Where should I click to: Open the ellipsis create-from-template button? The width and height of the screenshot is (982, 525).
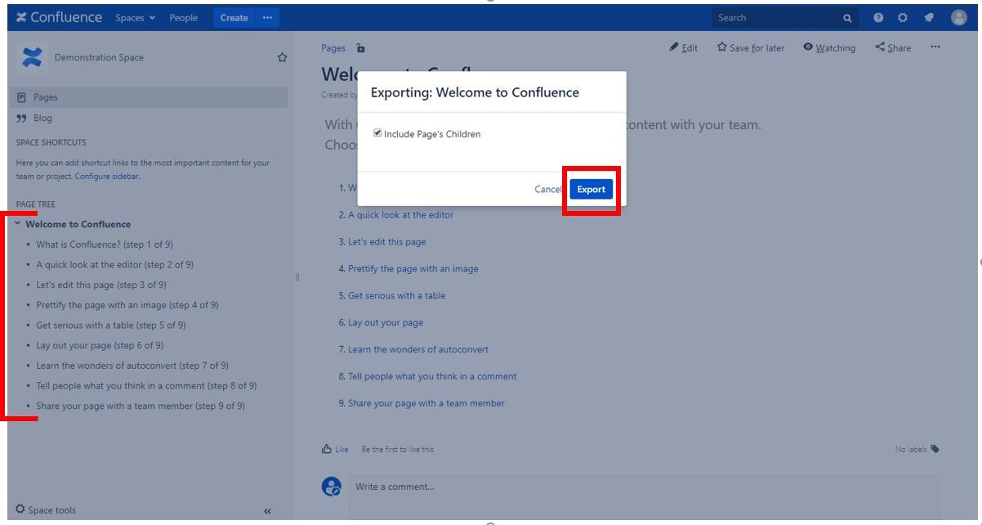click(267, 17)
